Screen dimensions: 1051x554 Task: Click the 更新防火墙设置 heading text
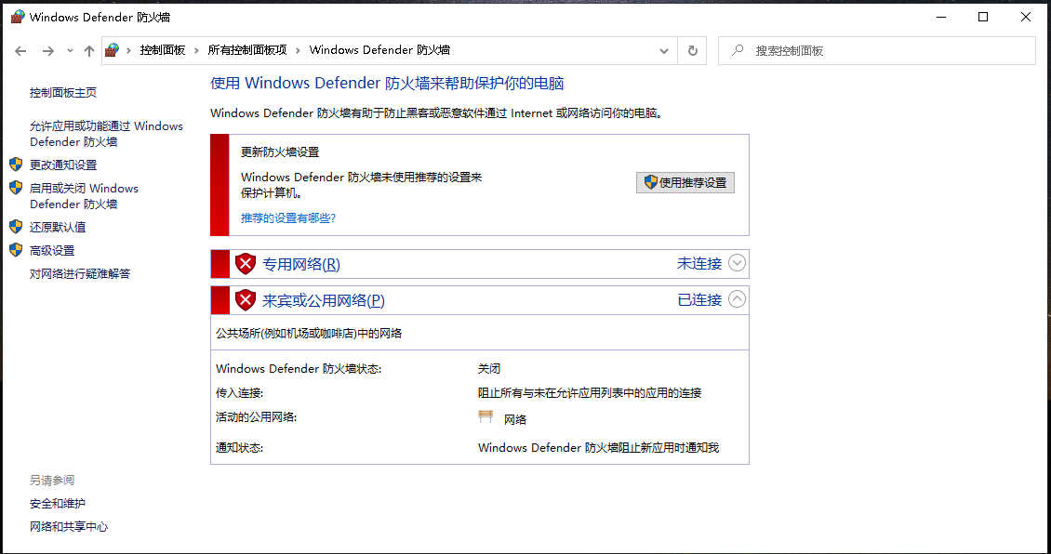point(280,152)
